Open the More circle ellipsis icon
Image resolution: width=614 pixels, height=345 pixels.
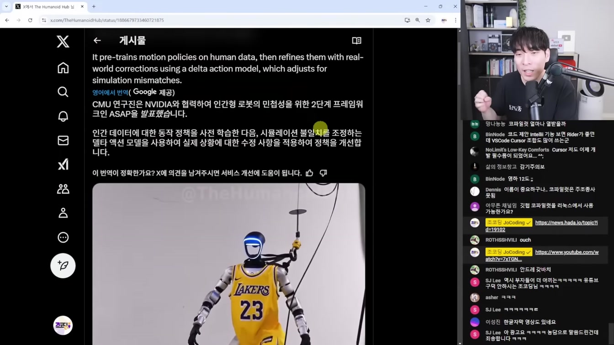point(63,237)
